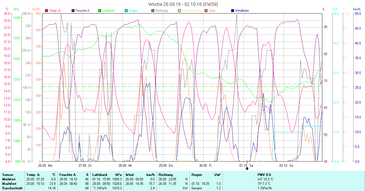Click the average temperature value '14.18'
The image size is (365, 191).
tap(52, 188)
